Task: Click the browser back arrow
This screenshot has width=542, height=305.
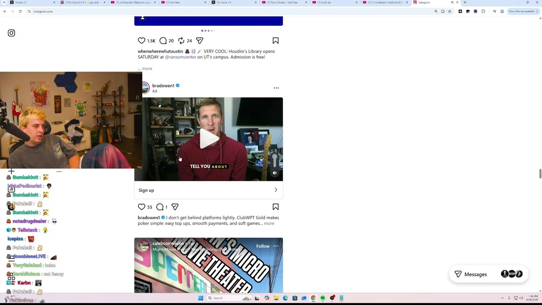Action: tap(5, 11)
